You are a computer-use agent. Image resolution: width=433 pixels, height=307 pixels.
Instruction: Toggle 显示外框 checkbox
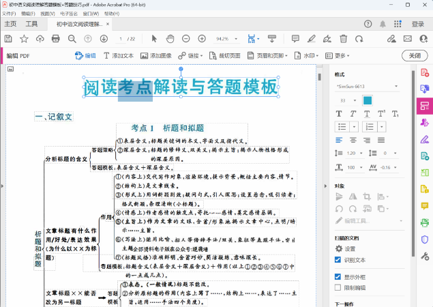tap(338, 276)
